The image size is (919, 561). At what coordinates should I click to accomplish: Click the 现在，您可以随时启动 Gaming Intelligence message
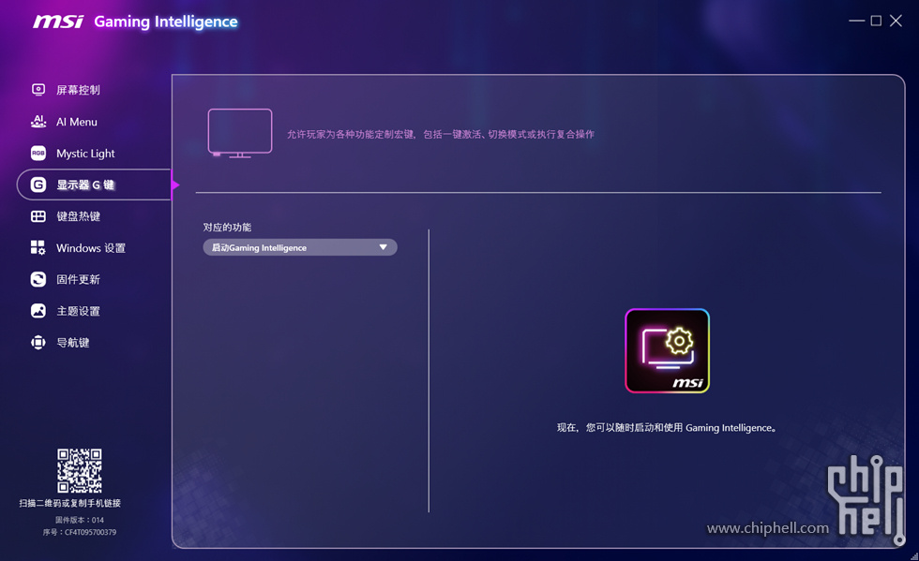667,427
